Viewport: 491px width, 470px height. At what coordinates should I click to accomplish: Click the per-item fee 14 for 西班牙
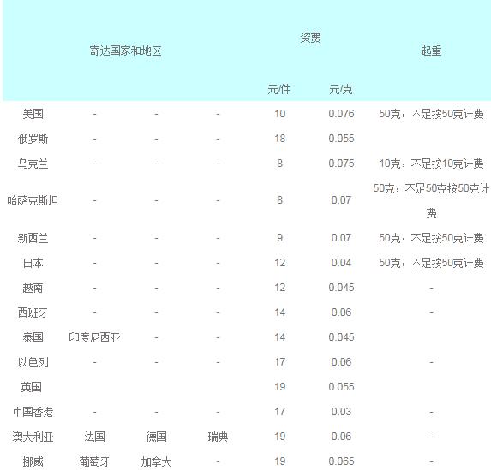[x=279, y=312]
